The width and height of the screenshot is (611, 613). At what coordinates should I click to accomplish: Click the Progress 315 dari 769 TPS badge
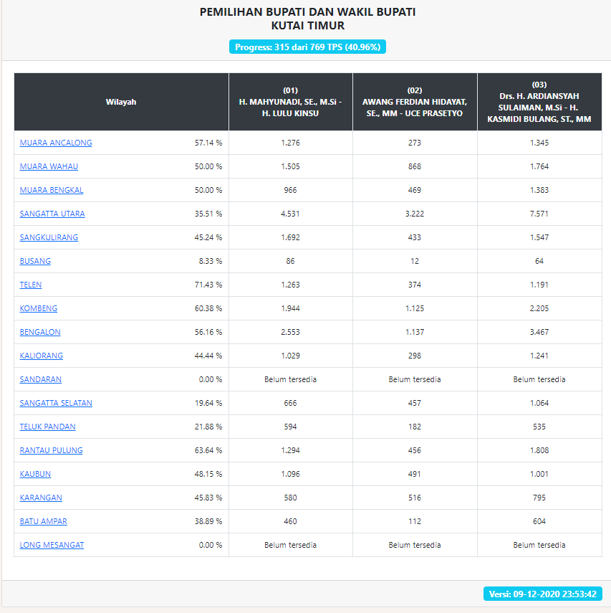click(307, 47)
